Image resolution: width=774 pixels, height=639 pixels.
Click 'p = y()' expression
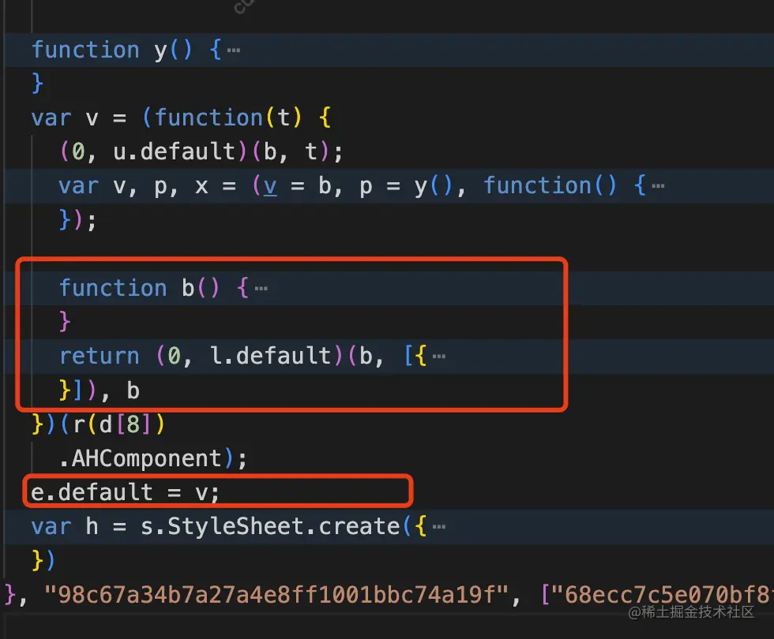coord(405,186)
